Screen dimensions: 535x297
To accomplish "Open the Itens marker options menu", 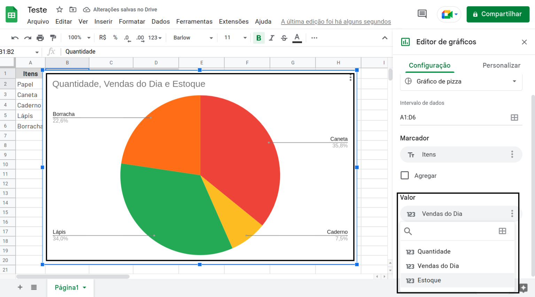I will point(512,154).
